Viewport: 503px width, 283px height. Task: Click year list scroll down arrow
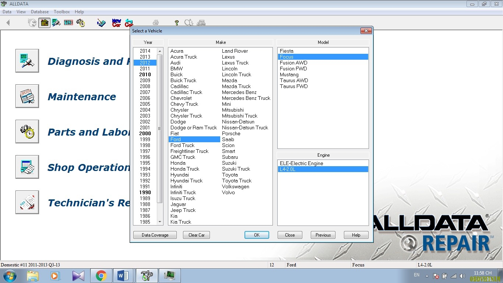click(160, 222)
